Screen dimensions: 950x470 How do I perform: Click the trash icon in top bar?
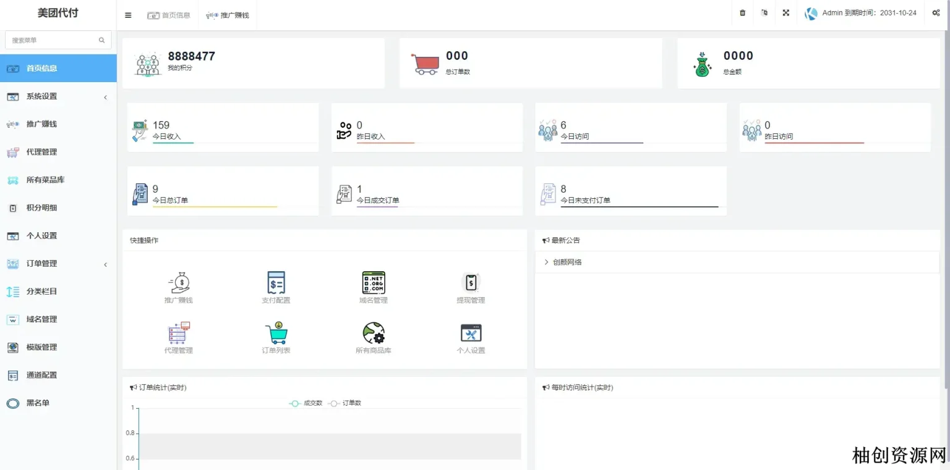click(742, 13)
